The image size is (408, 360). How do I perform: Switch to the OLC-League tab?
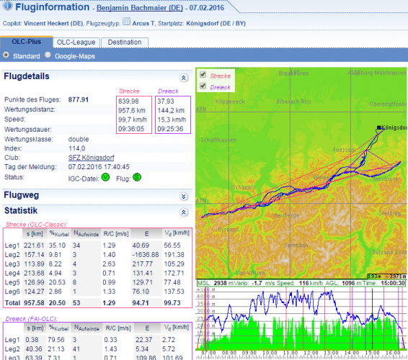(x=76, y=42)
